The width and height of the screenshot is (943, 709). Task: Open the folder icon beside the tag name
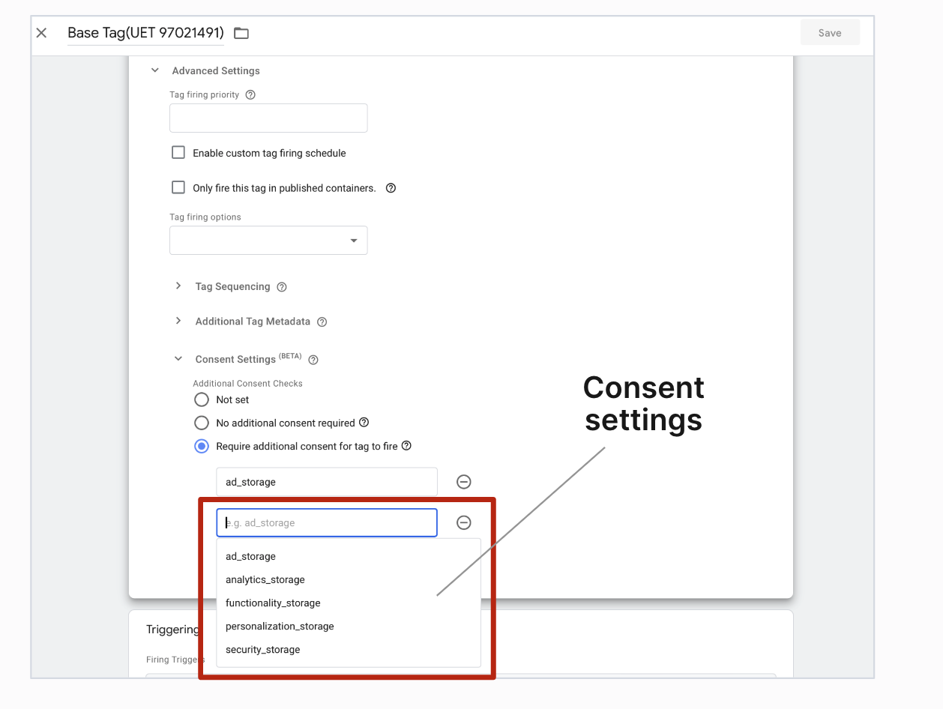point(240,33)
